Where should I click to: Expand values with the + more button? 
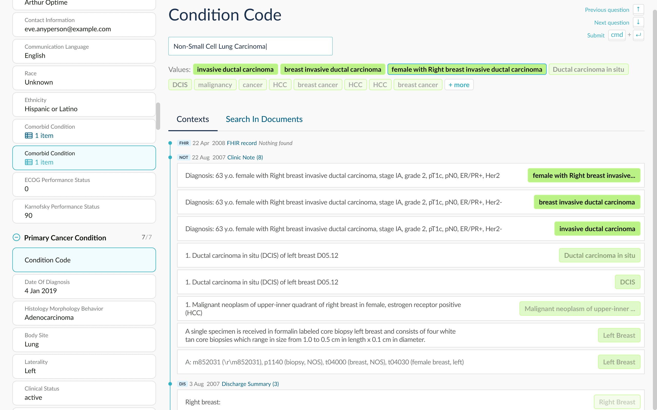[459, 85]
